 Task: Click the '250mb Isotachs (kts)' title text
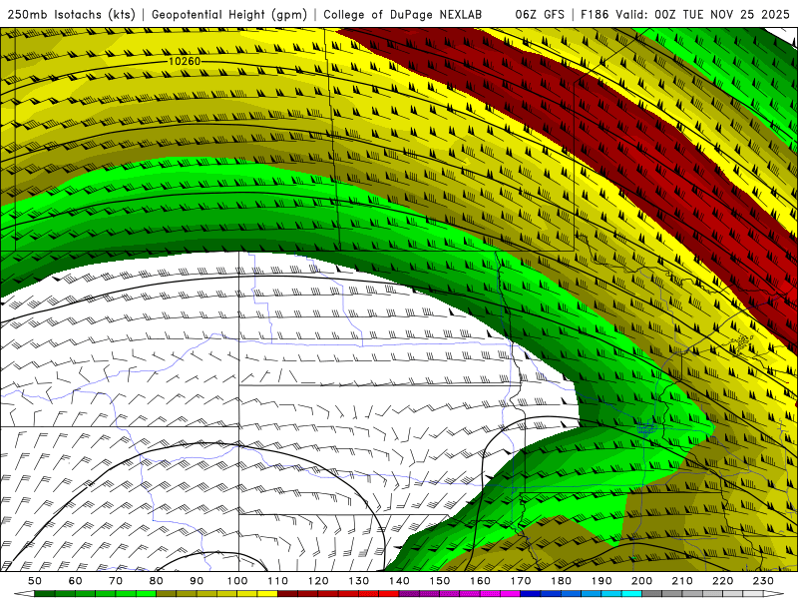tap(71, 15)
